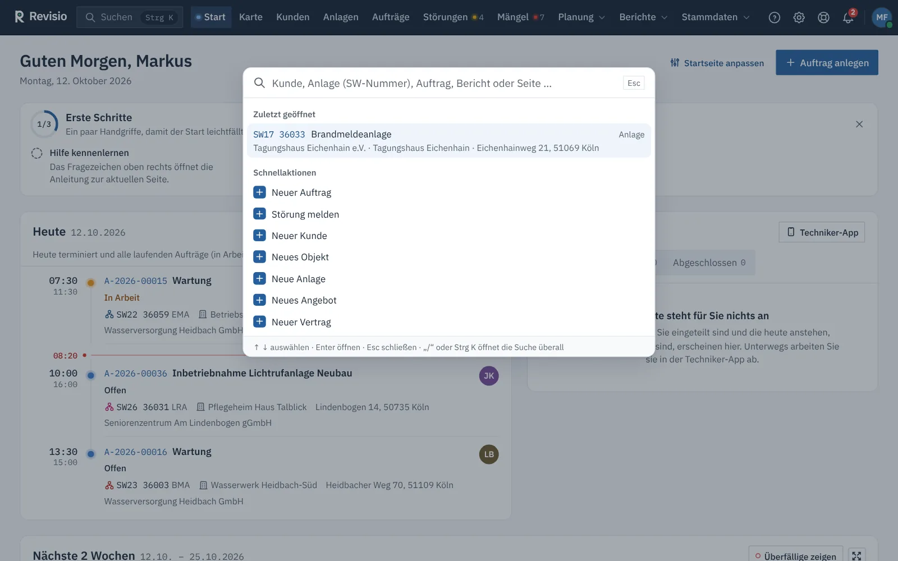Click the Suchen box in the top bar

click(x=130, y=17)
